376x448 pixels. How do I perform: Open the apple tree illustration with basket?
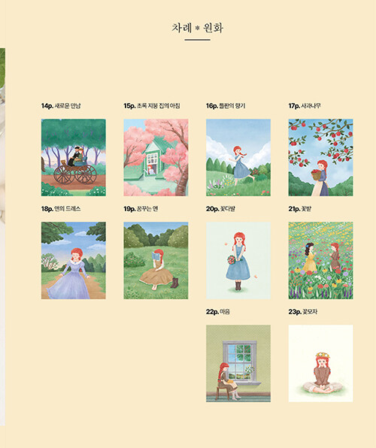(x=320, y=157)
